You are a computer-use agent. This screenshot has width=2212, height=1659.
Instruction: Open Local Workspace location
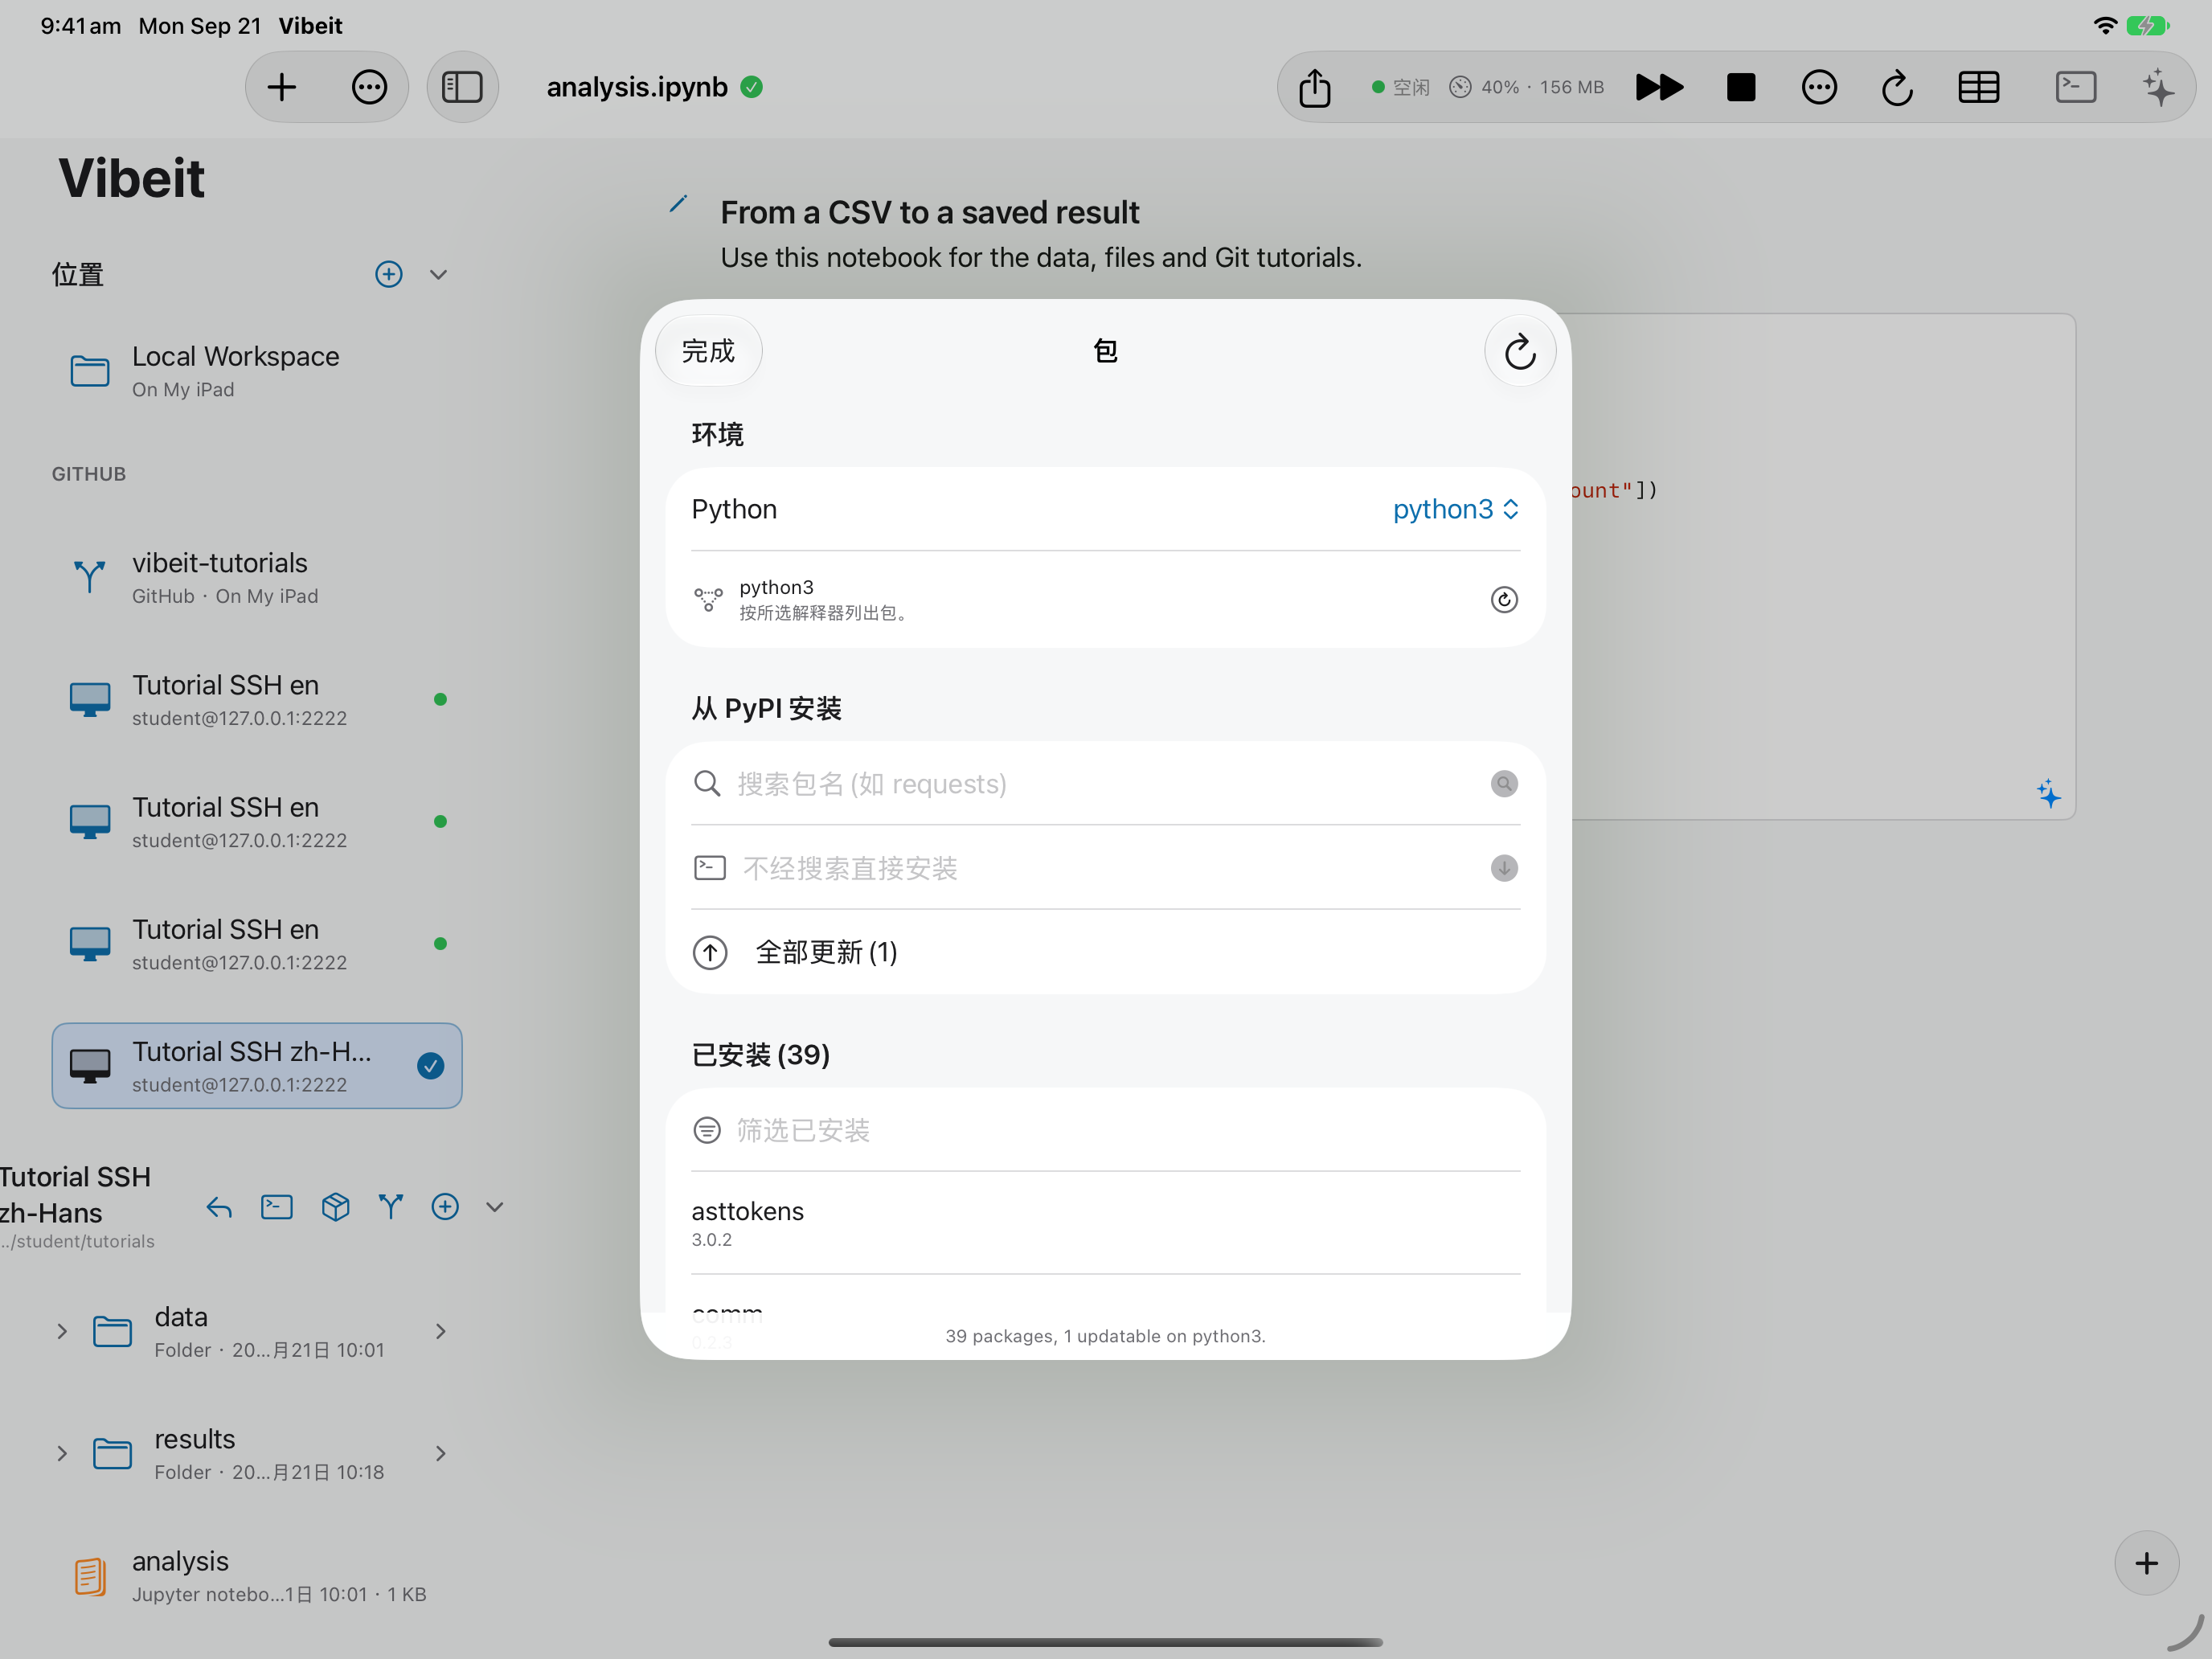point(257,370)
